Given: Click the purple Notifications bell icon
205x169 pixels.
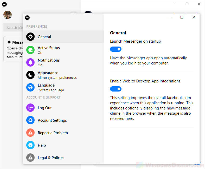Looking at the screenshot, I should click(30, 62).
